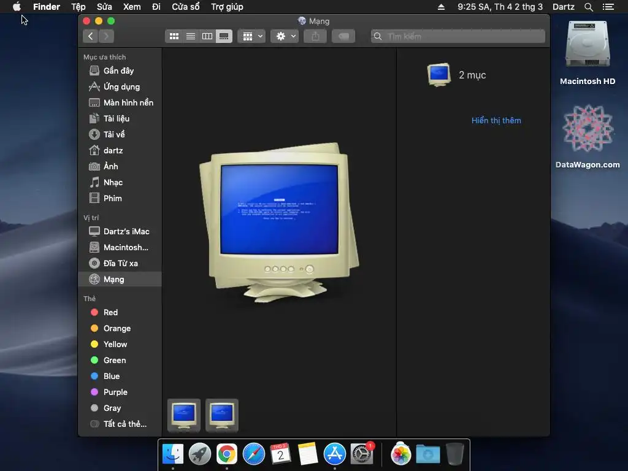628x471 pixels.
Task: Open App Store from the Dock
Action: point(335,454)
